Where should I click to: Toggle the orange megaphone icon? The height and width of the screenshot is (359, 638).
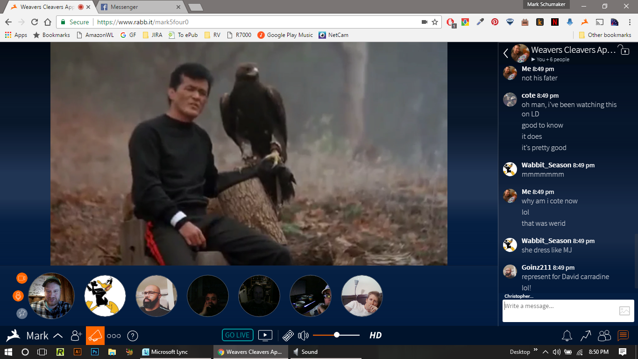pos(95,336)
